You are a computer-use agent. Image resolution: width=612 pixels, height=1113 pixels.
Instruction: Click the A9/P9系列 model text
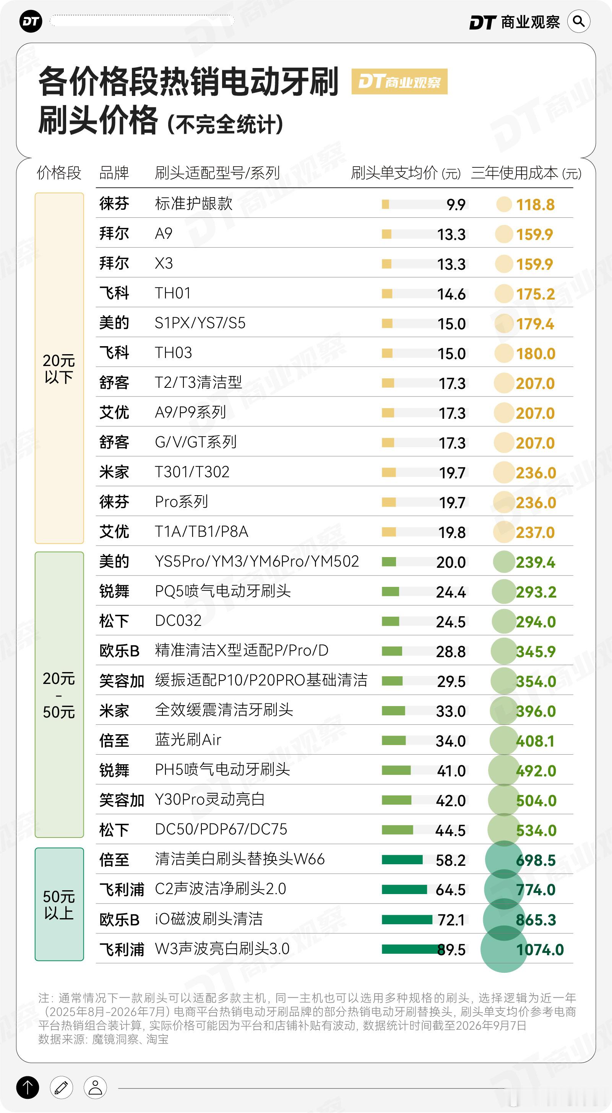[x=191, y=412]
